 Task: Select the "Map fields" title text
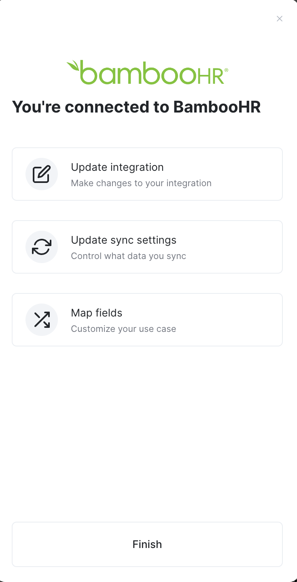[97, 313]
